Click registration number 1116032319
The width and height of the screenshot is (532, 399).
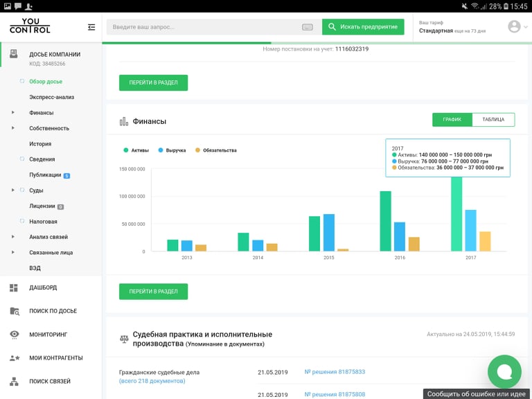[x=352, y=49]
